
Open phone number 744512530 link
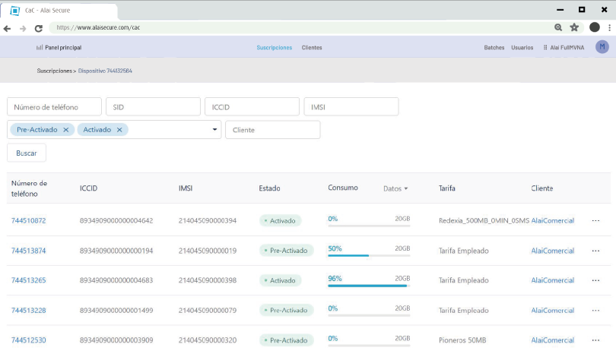pos(28,340)
